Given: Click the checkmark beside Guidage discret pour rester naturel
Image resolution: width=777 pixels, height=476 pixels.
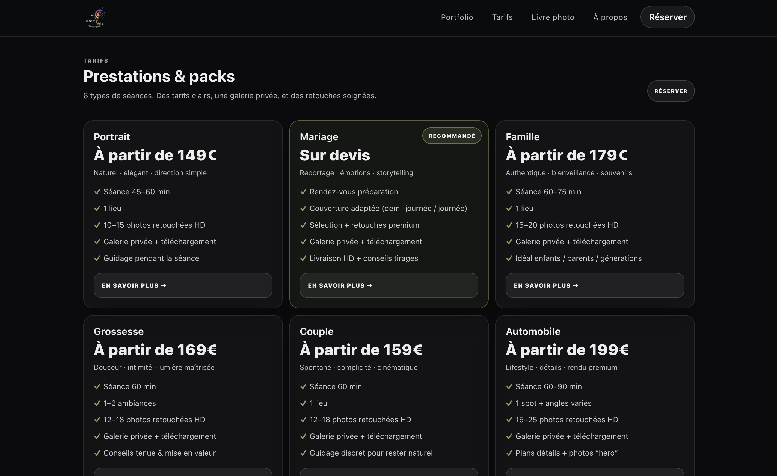Looking at the screenshot, I should 303,453.
